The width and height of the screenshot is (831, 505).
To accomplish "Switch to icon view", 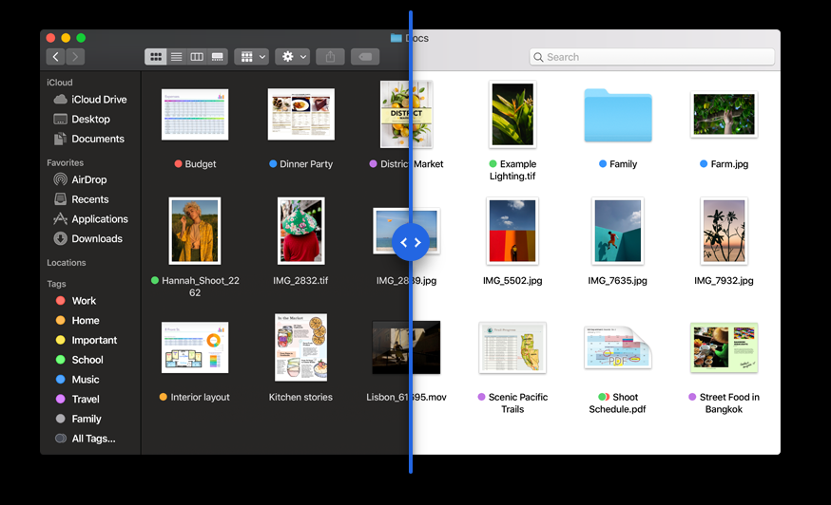I will coord(156,57).
